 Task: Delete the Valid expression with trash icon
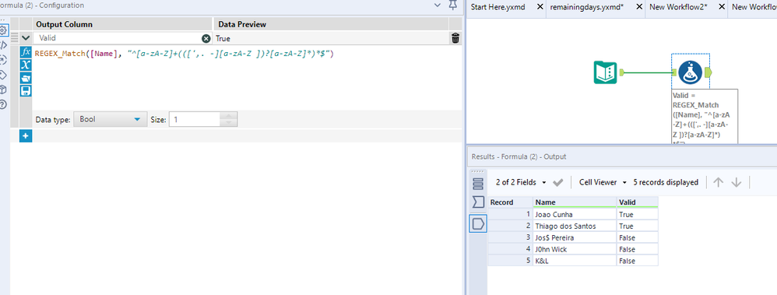(x=455, y=38)
